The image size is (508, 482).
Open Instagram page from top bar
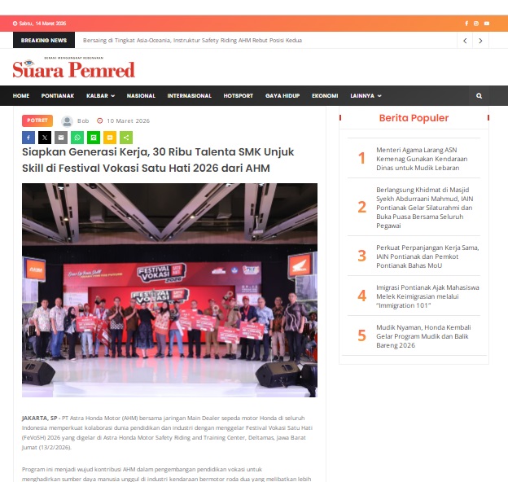point(476,24)
